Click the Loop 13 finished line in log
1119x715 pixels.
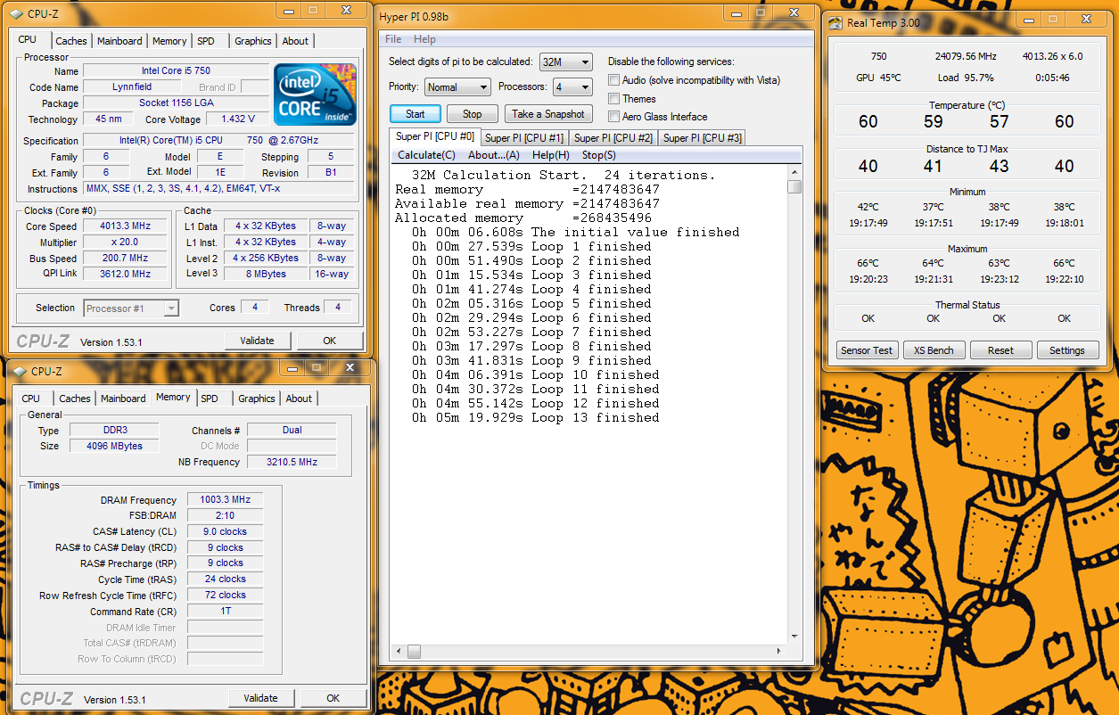[535, 417]
